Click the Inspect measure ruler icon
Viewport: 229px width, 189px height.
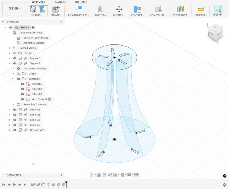click(x=201, y=9)
